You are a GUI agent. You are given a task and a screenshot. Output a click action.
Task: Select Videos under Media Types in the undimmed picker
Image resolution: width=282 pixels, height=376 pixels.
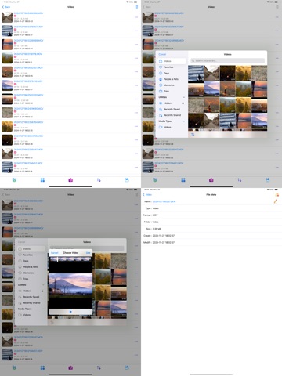[x=168, y=127]
